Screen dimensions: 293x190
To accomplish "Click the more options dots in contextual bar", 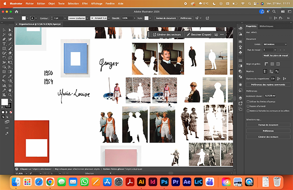I will (x=222, y=35).
